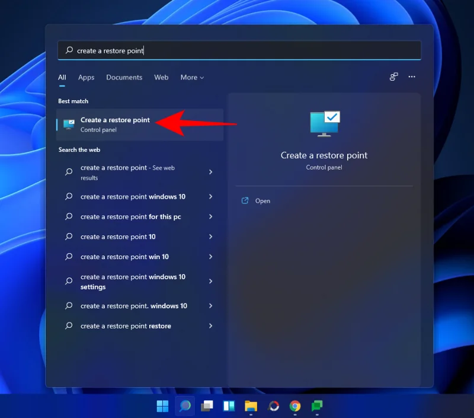Viewport: 474px width, 418px height.
Task: Click the Task View taskbar icon
Action: (207, 406)
